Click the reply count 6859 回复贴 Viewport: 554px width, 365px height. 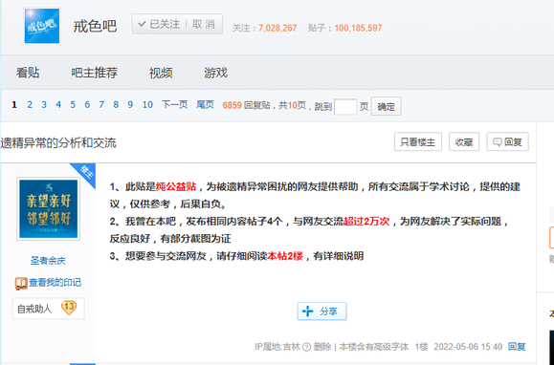(x=246, y=105)
